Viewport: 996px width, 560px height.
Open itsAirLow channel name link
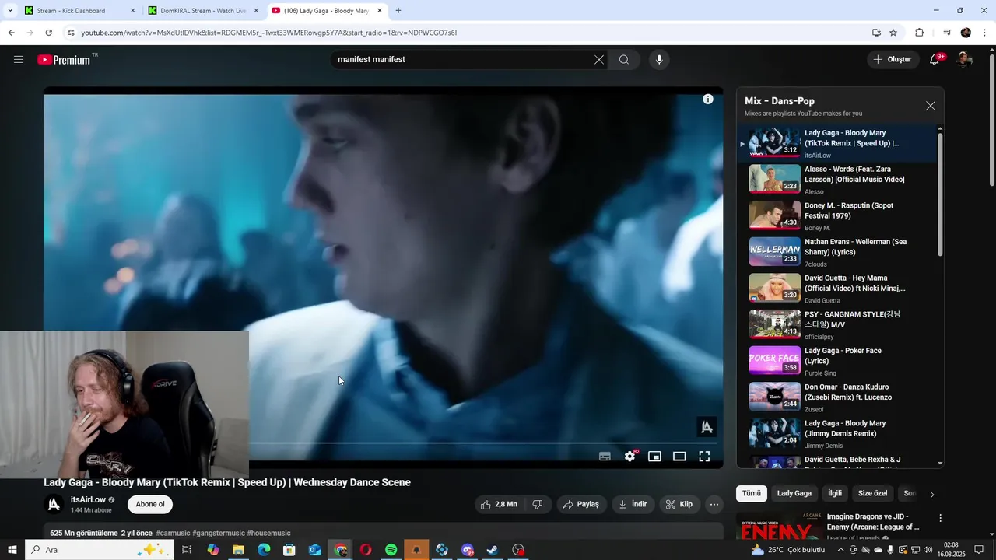pyautogui.click(x=88, y=500)
